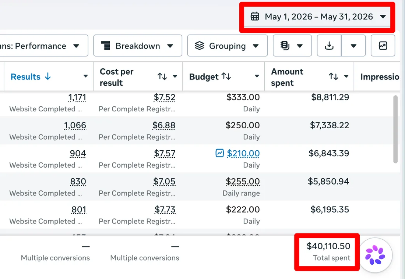Viewport: 405px width, 279px height.
Task: Click Multiple conversions under Results total
Action: [x=55, y=258]
